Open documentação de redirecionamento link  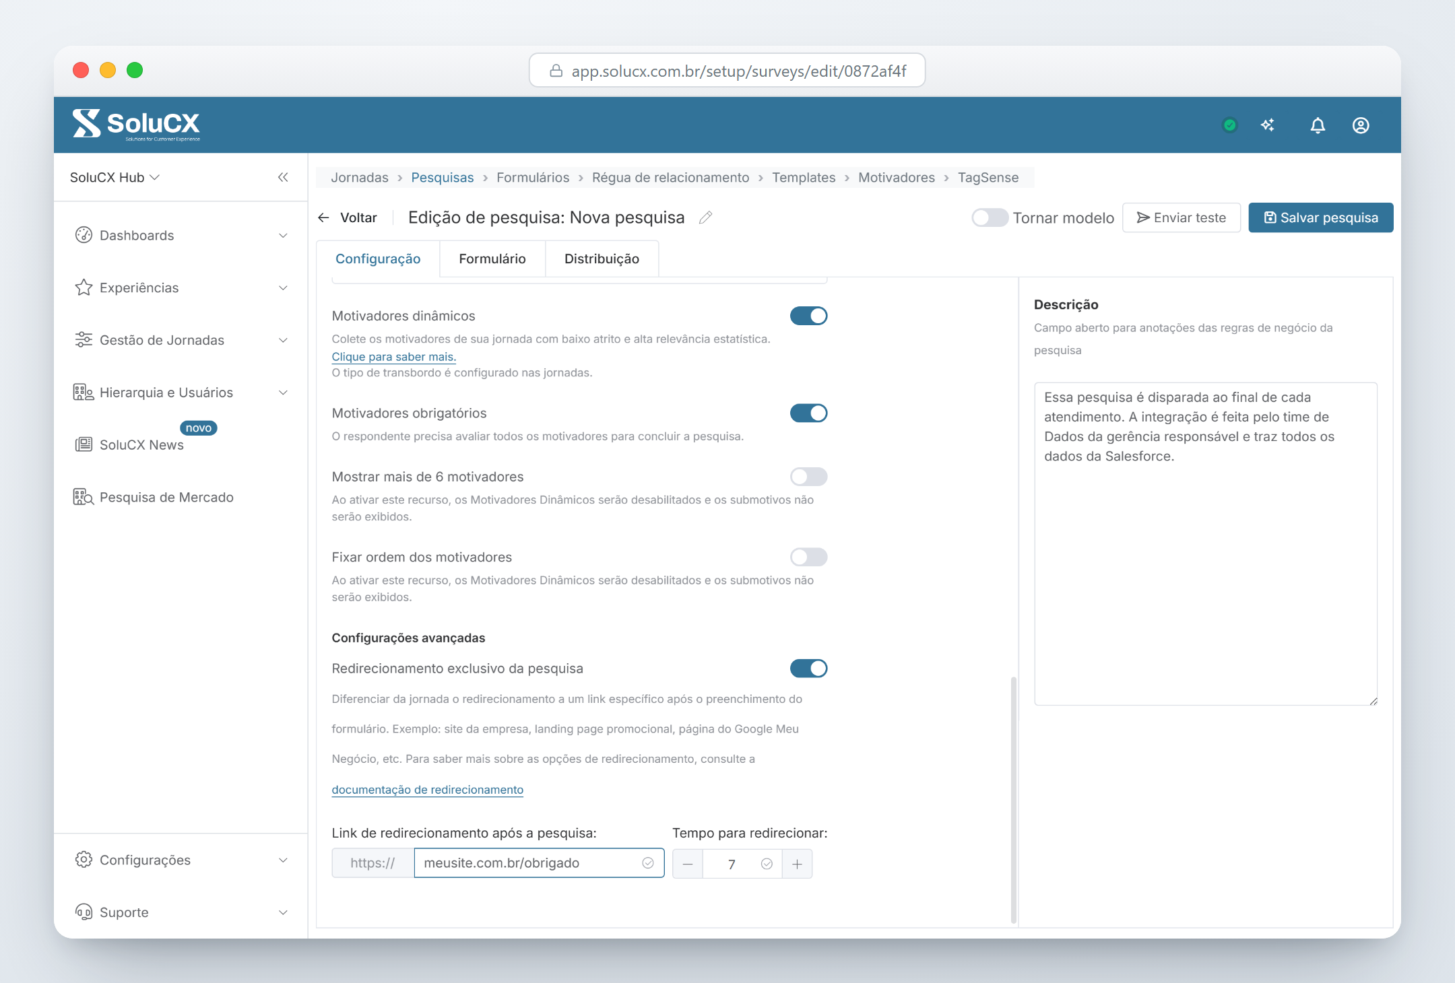(427, 789)
